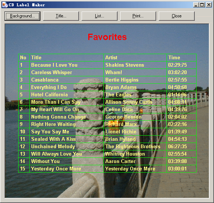Click the Hotel California row title

pyautogui.click(x=49, y=94)
